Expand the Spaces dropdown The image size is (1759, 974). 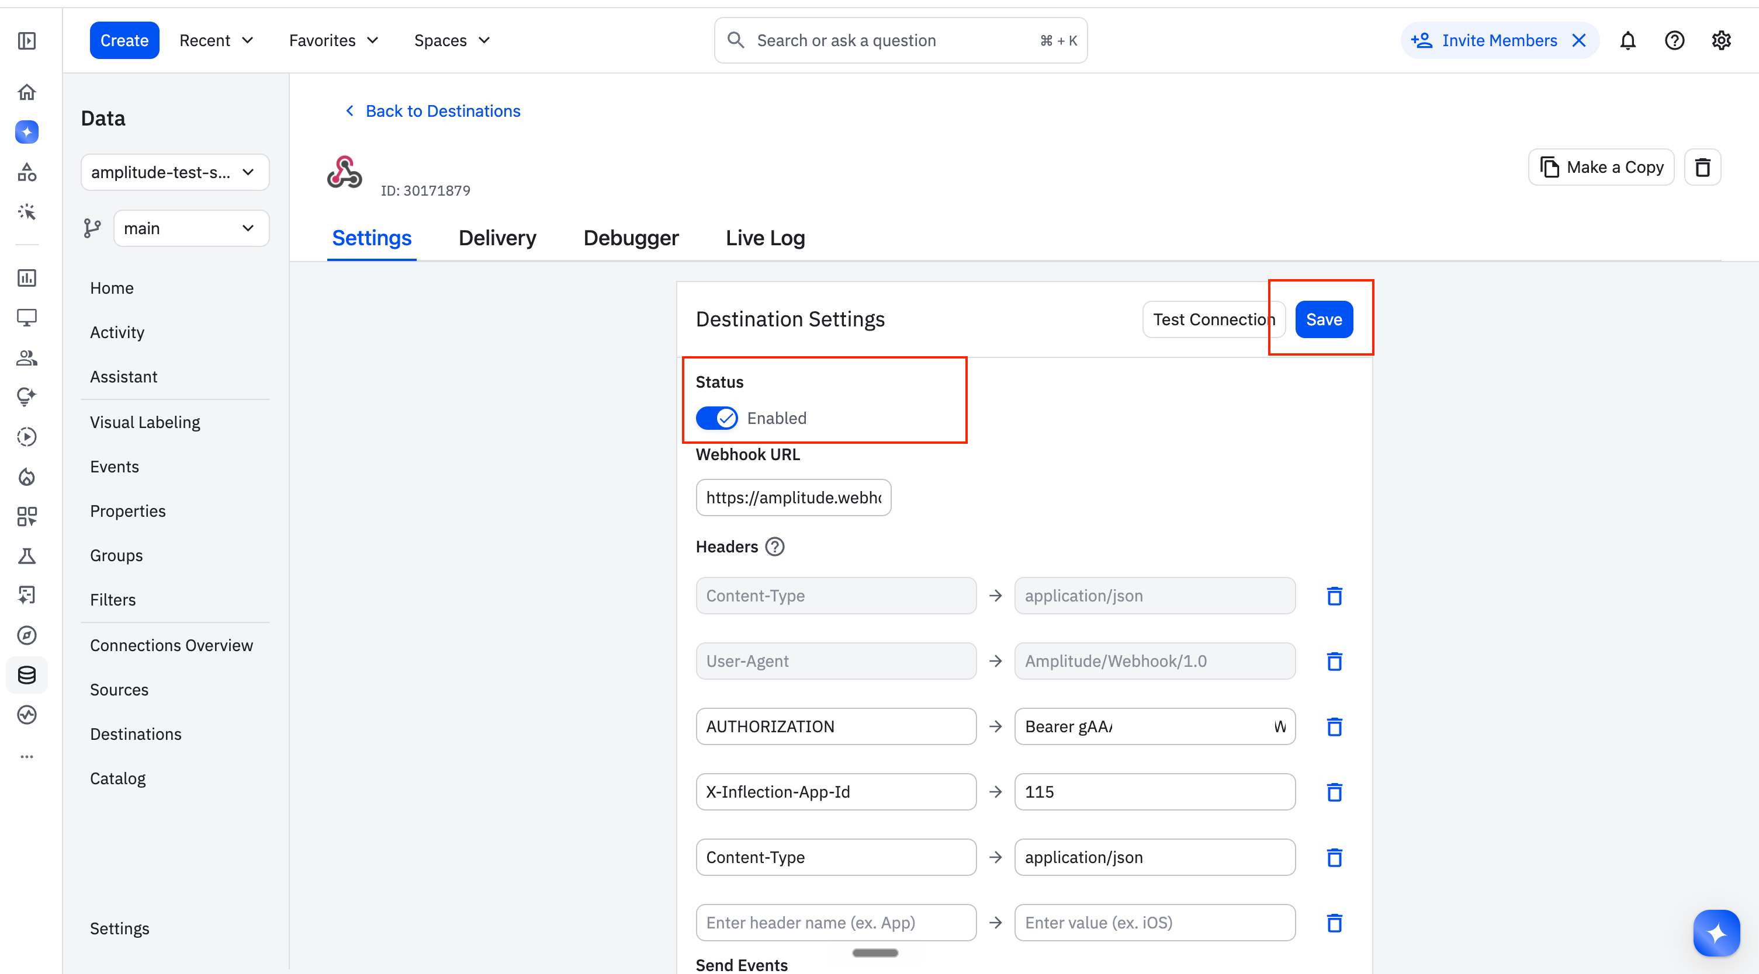point(451,40)
